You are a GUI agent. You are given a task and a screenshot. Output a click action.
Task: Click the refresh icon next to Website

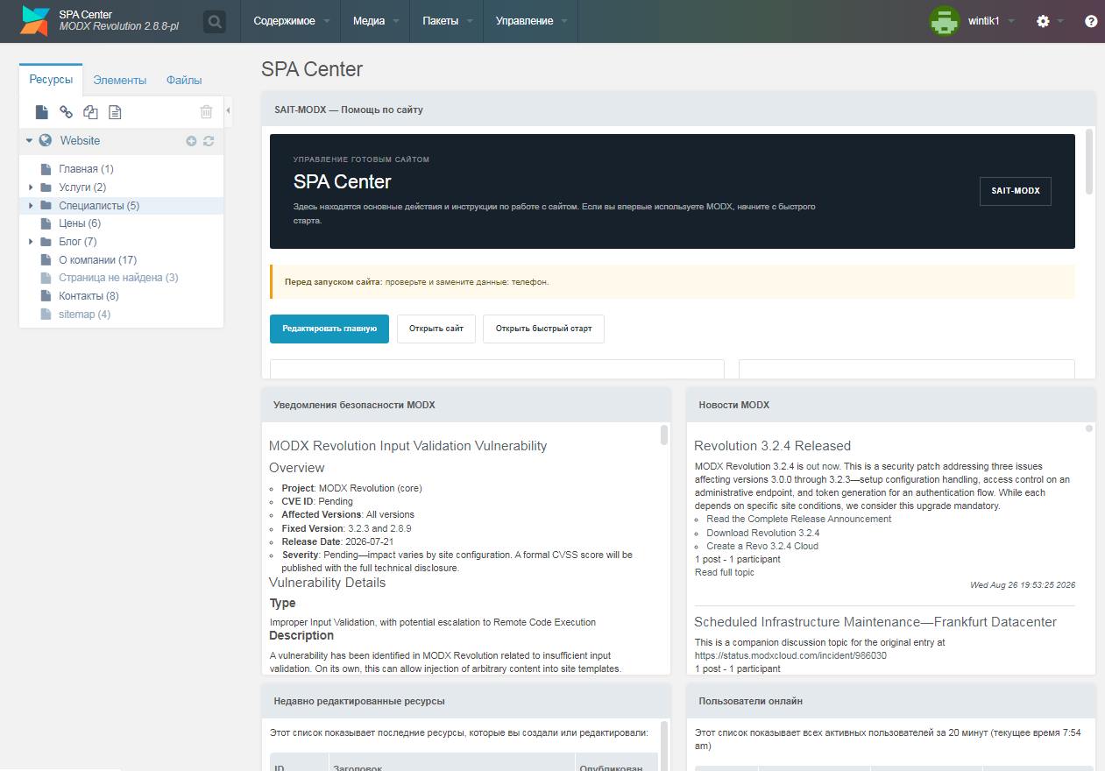coord(209,141)
